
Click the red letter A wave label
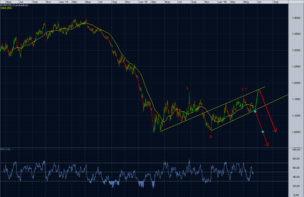(187, 89)
